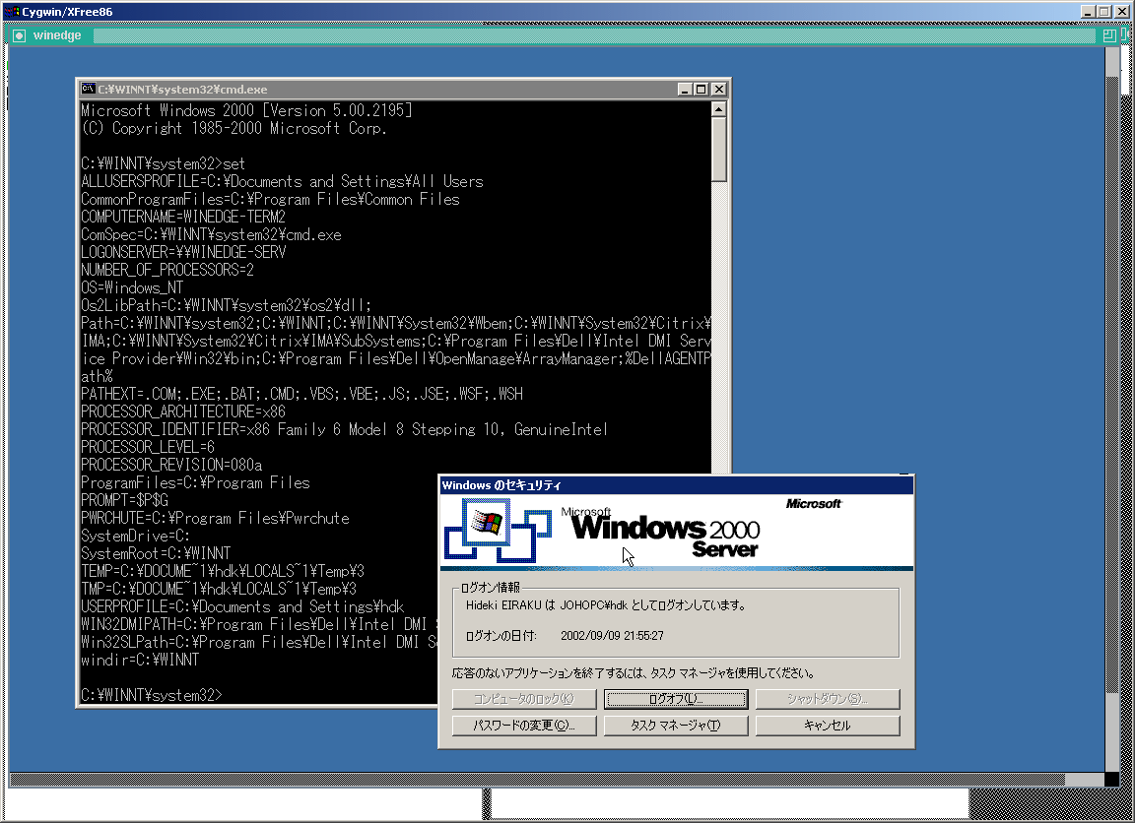This screenshot has height=823, width=1135.
Task: Click the Windows のセキュリティ dialog title bar
Action: click(x=676, y=485)
